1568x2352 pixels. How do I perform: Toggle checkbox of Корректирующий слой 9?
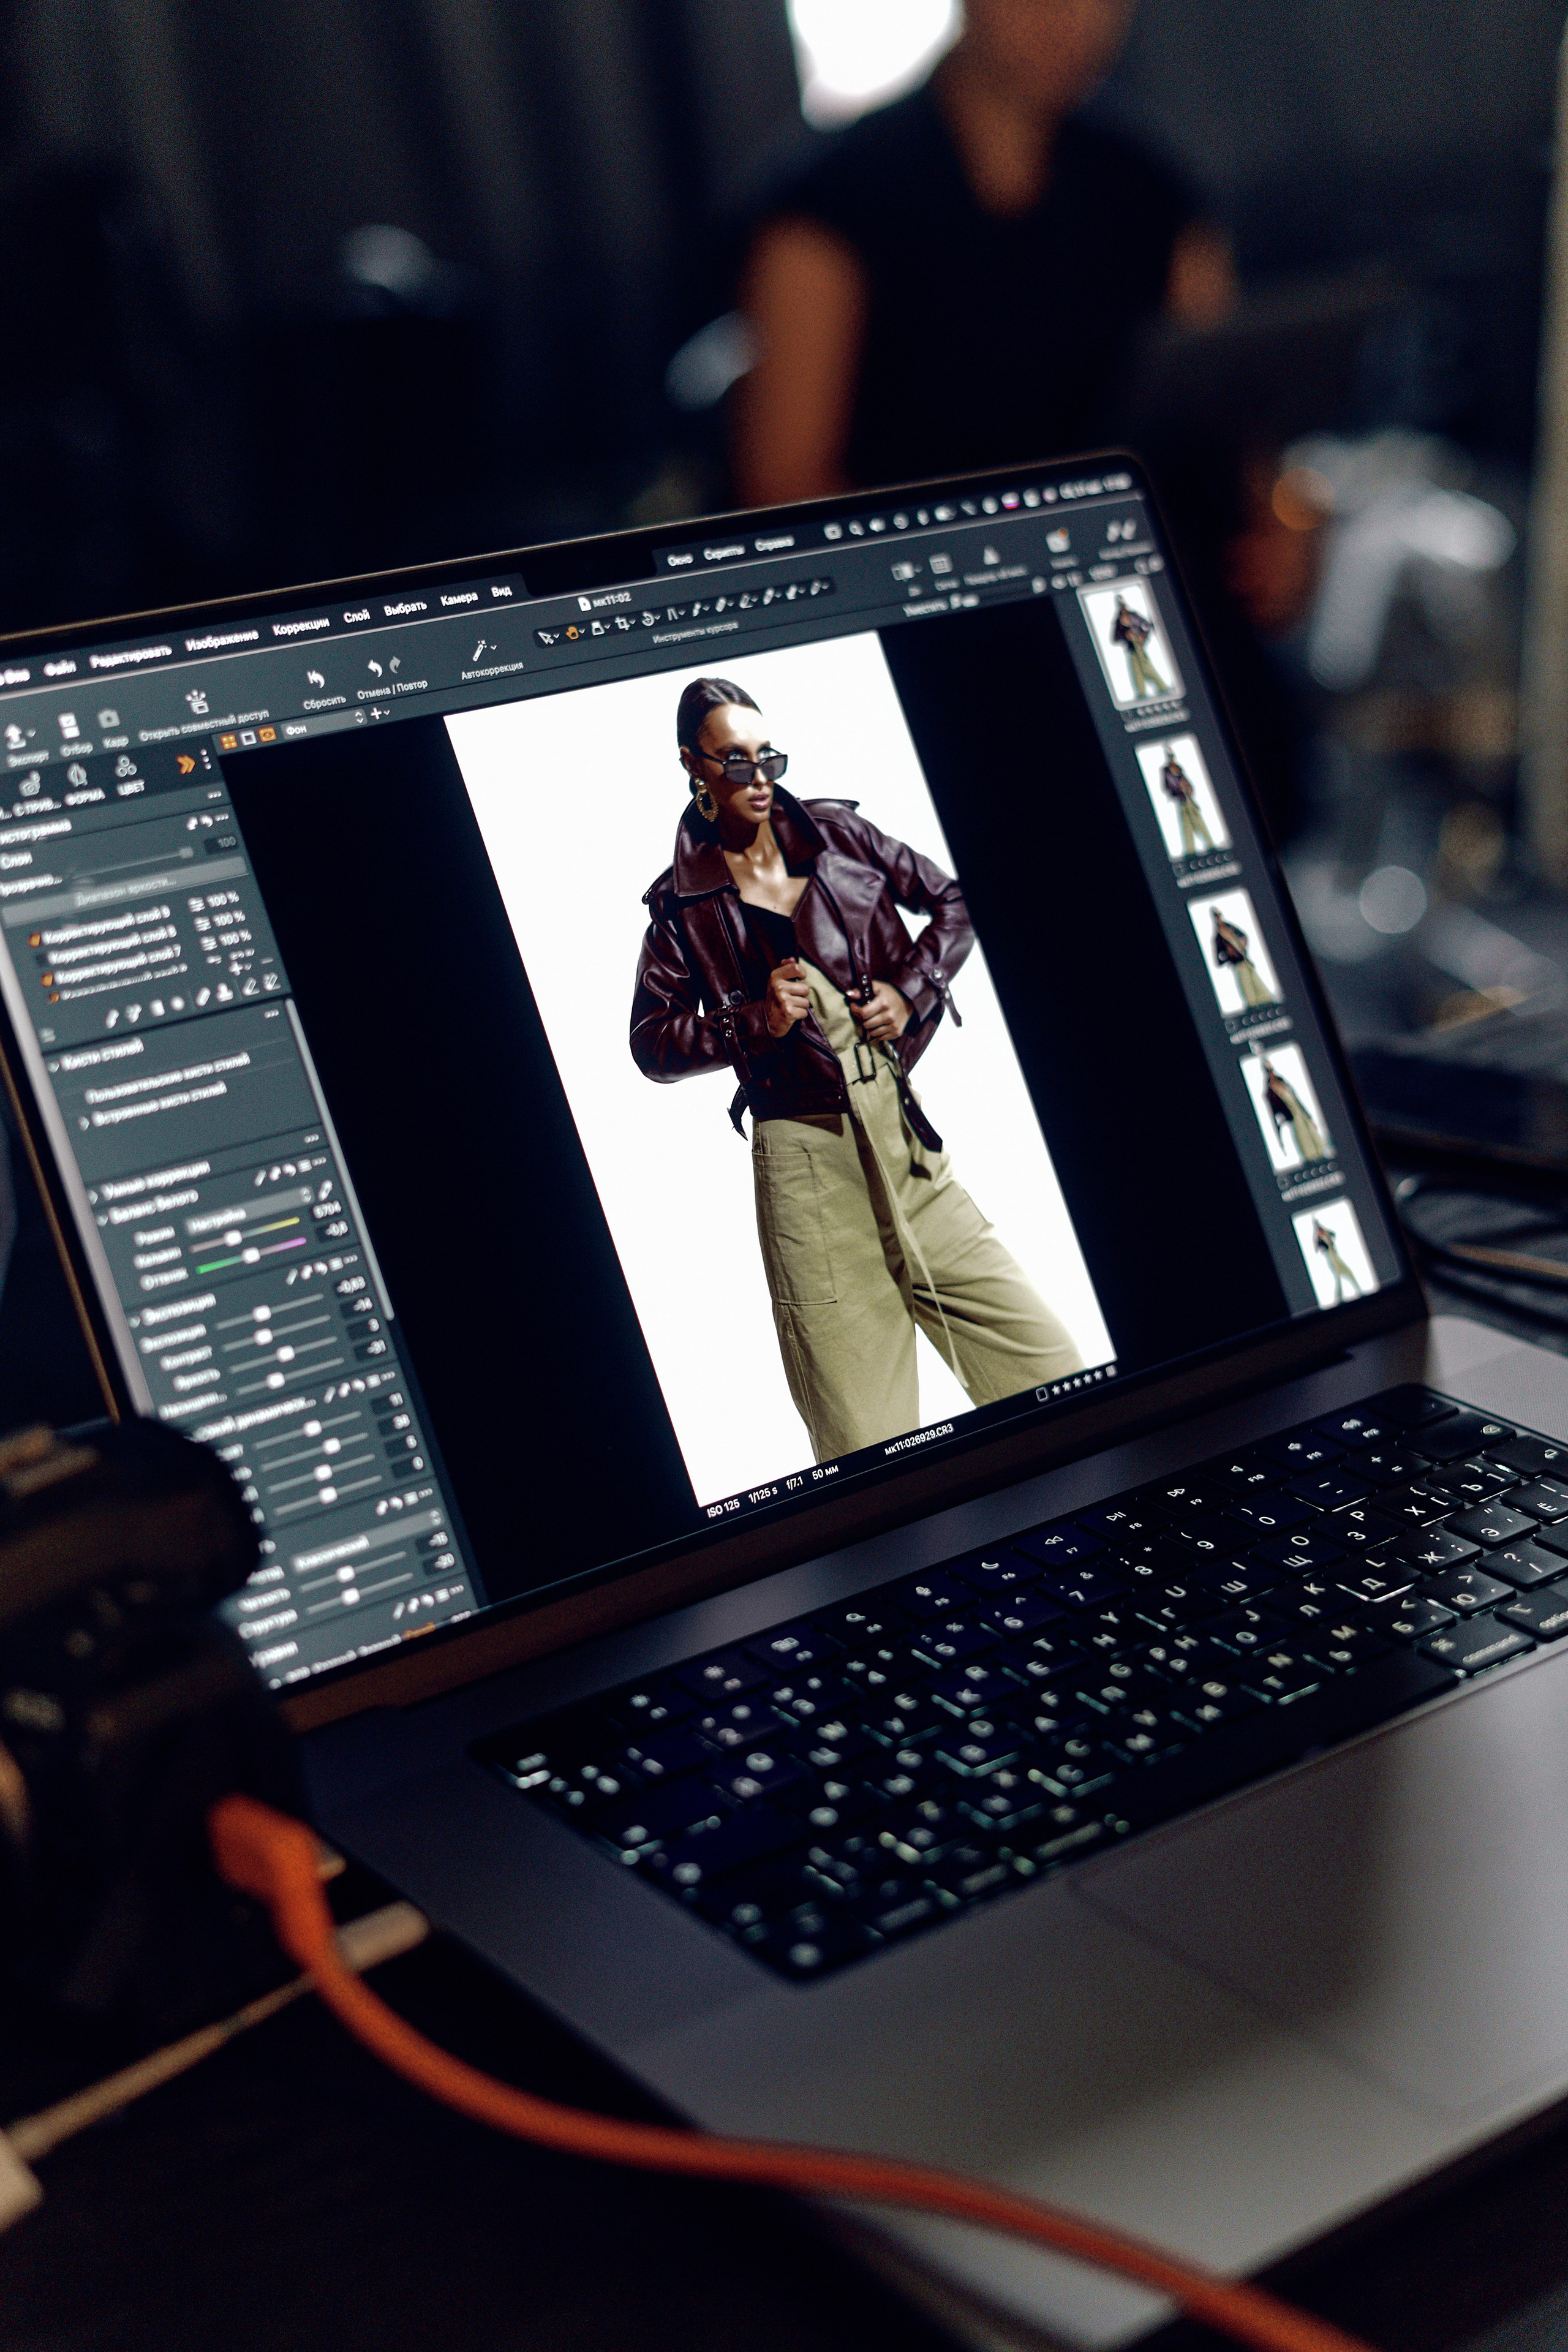tap(33, 939)
